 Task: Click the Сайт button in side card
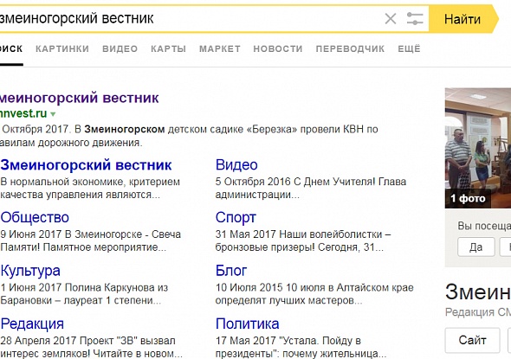click(x=472, y=341)
